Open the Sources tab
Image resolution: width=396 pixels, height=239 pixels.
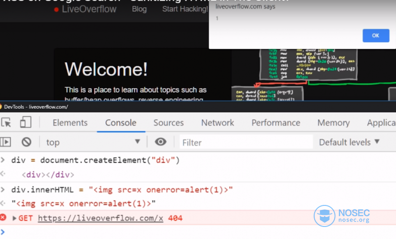[169, 123]
